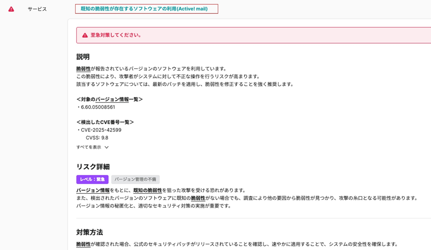Screen dimensions: 431x250
Task: Click the 説明 section heading
Action: 82,56
